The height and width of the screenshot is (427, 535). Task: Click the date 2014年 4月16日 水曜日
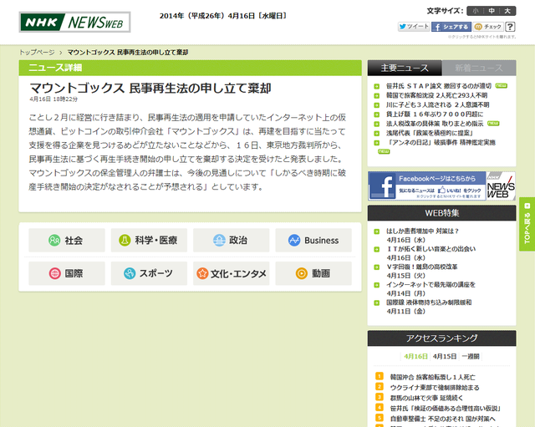tap(223, 16)
